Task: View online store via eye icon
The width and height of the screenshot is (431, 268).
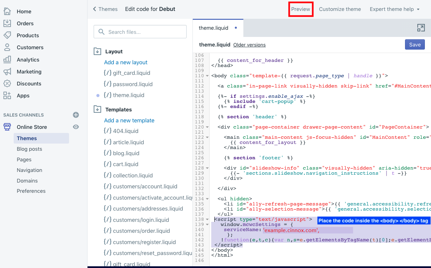Action: 76,127
